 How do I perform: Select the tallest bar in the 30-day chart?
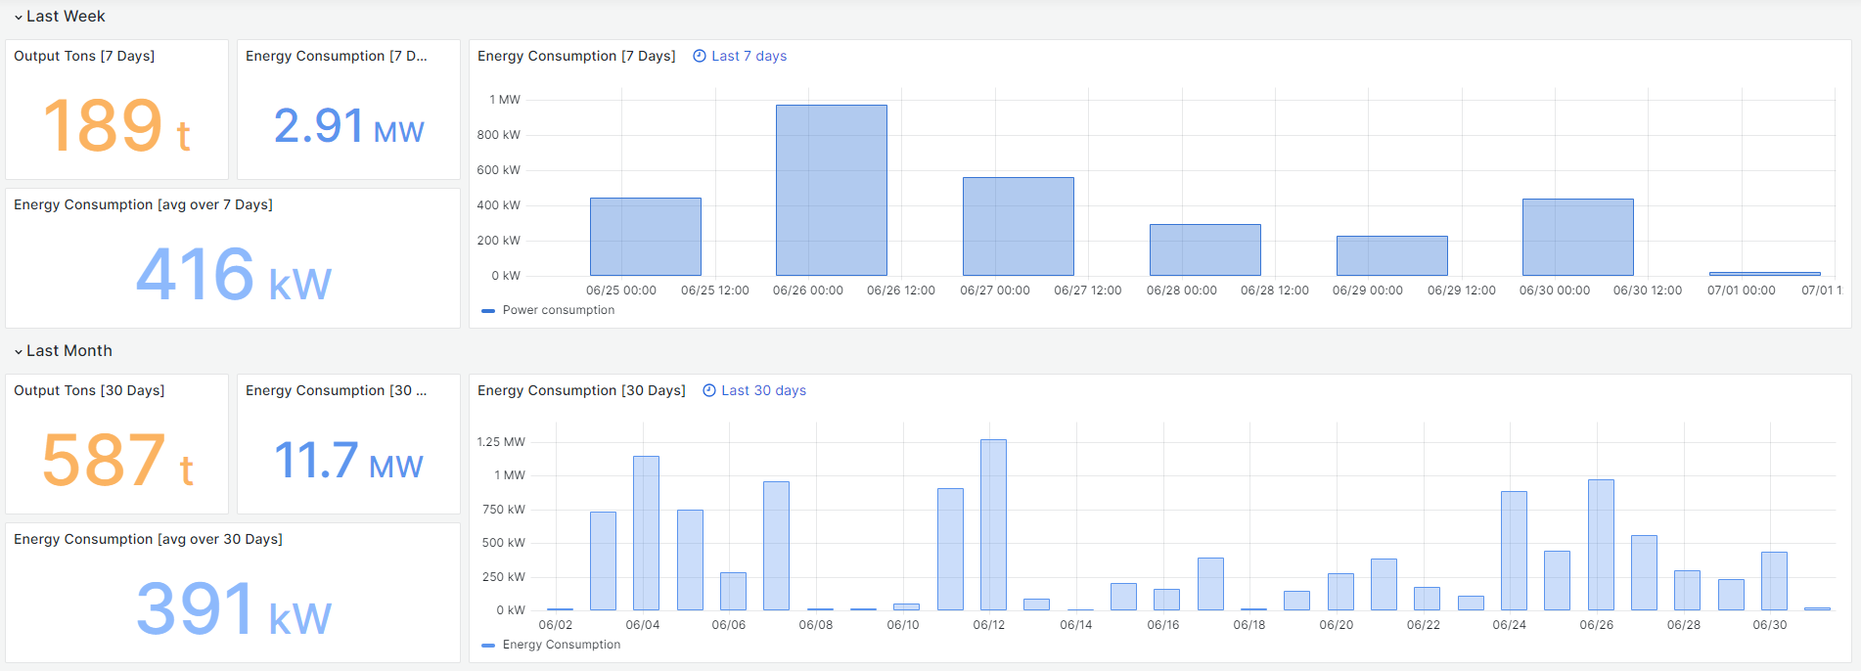point(993,525)
